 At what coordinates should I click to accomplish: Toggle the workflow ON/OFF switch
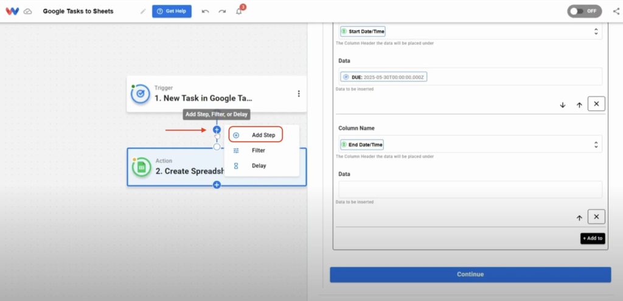pyautogui.click(x=585, y=11)
